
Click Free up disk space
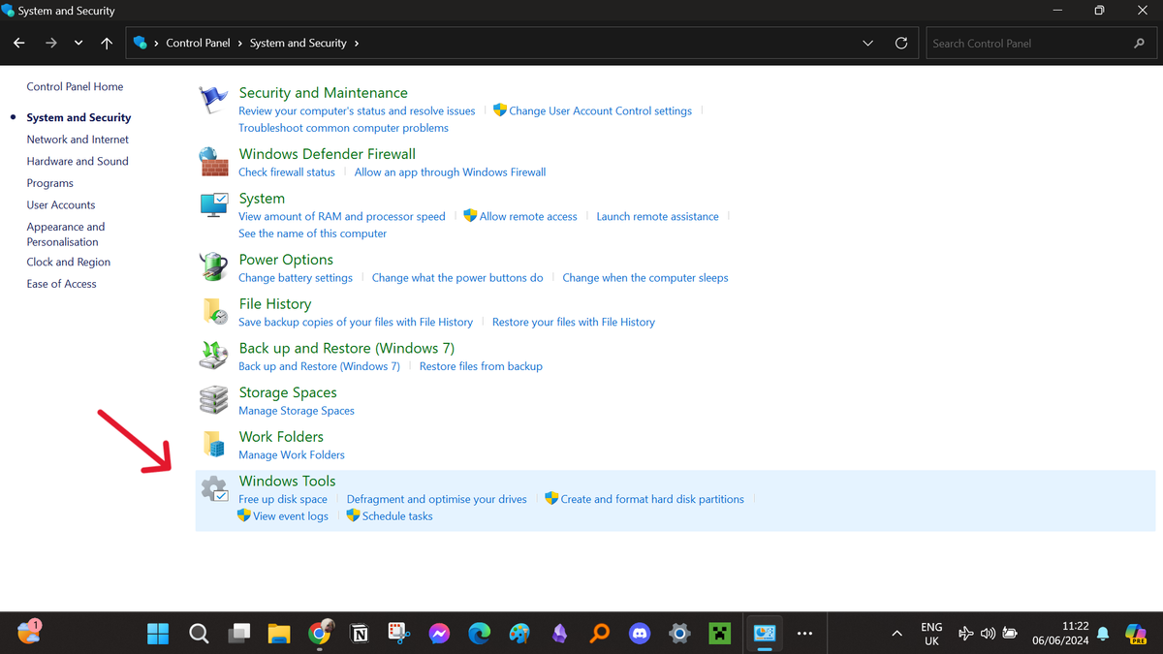[x=283, y=500]
